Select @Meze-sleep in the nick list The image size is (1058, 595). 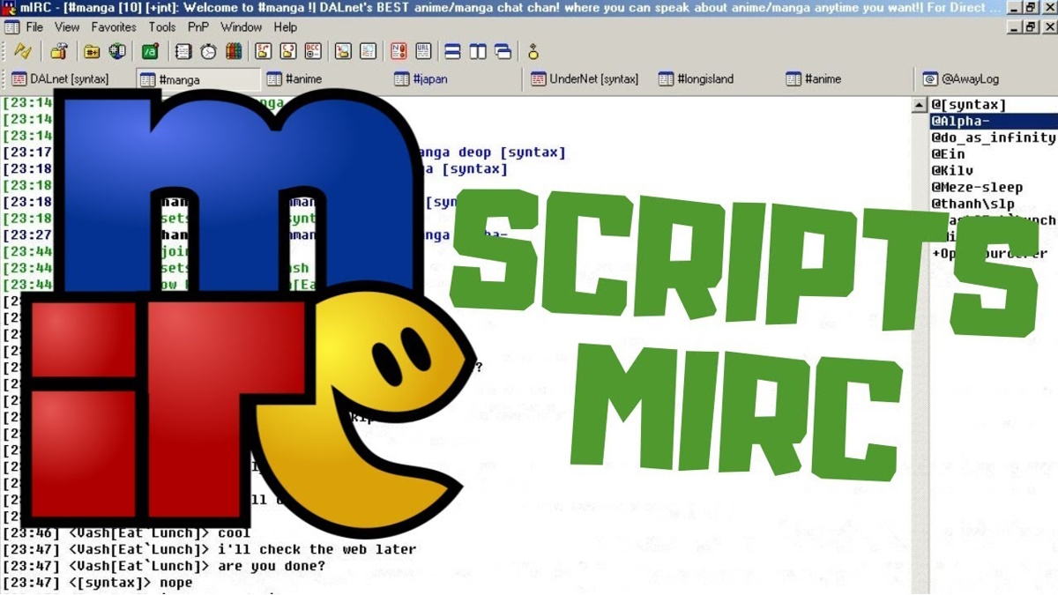click(x=977, y=187)
